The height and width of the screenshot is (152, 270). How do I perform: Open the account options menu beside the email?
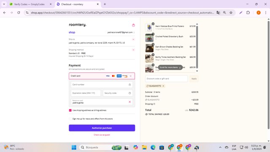[x=134, y=33]
